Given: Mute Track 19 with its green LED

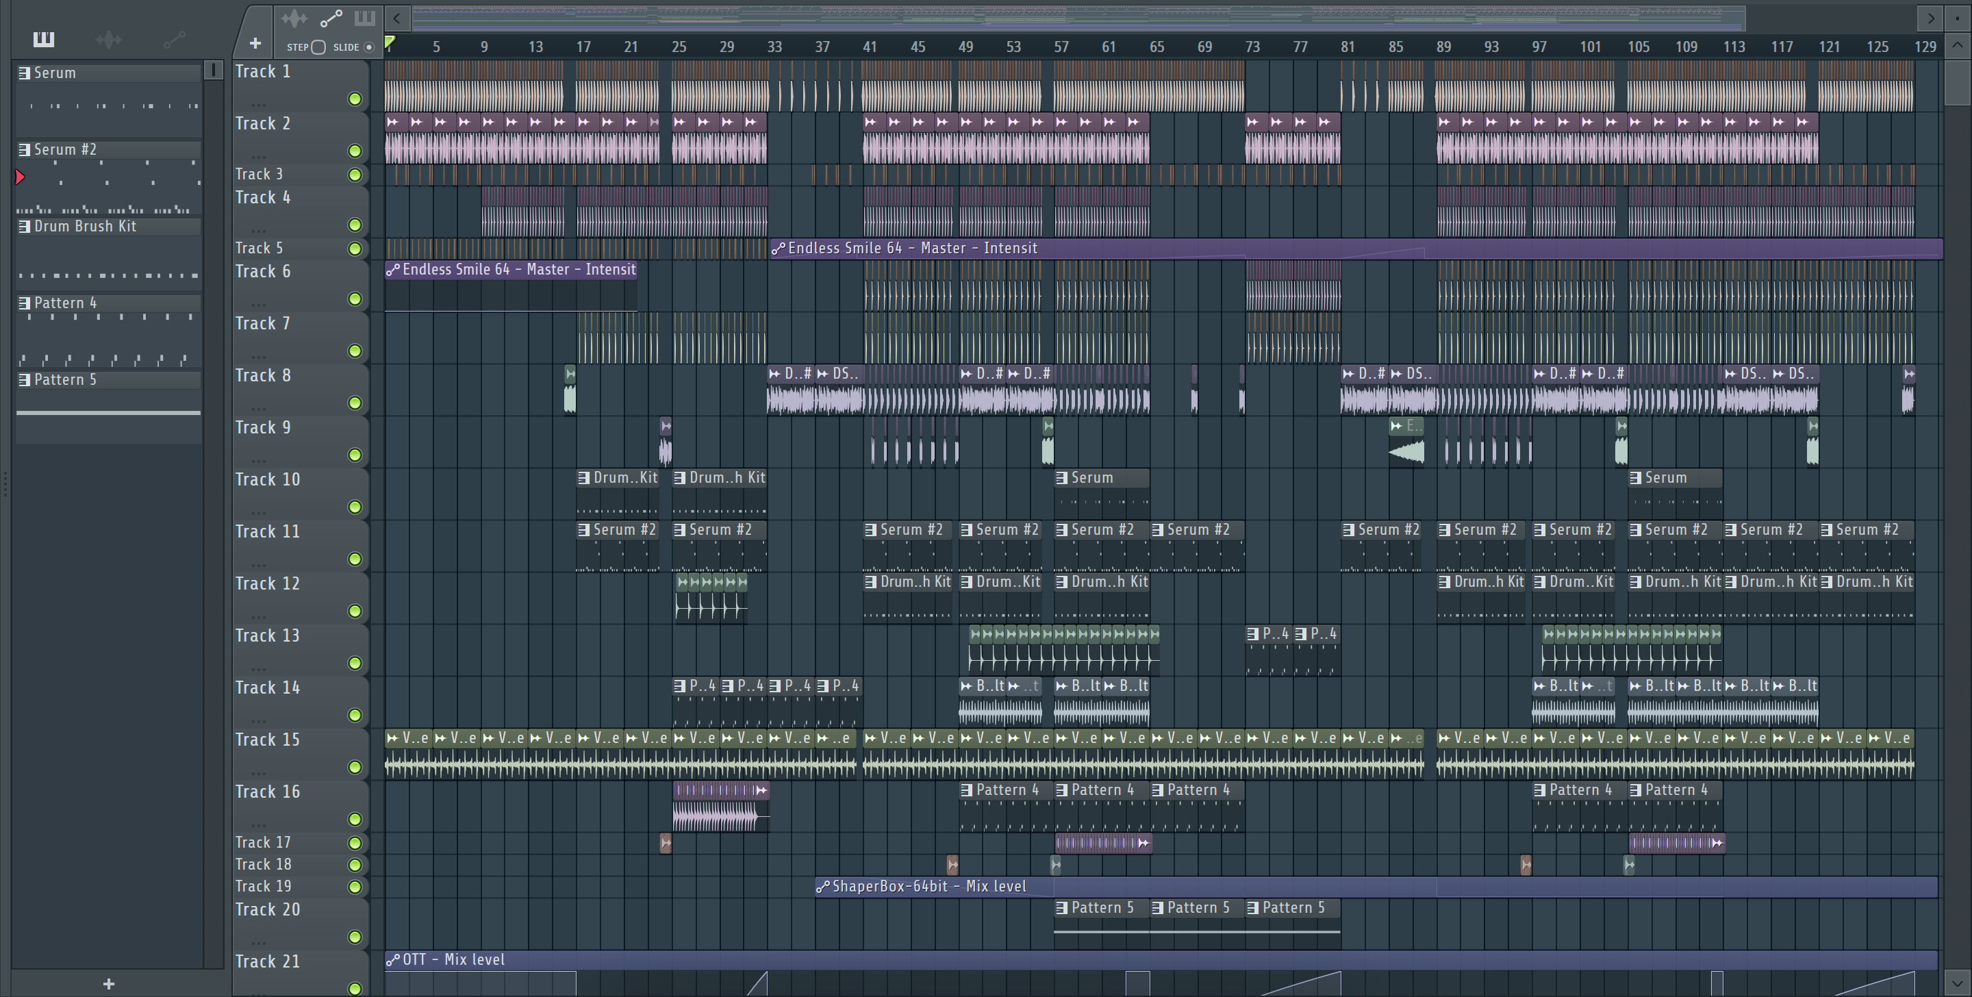Looking at the screenshot, I should (x=355, y=887).
